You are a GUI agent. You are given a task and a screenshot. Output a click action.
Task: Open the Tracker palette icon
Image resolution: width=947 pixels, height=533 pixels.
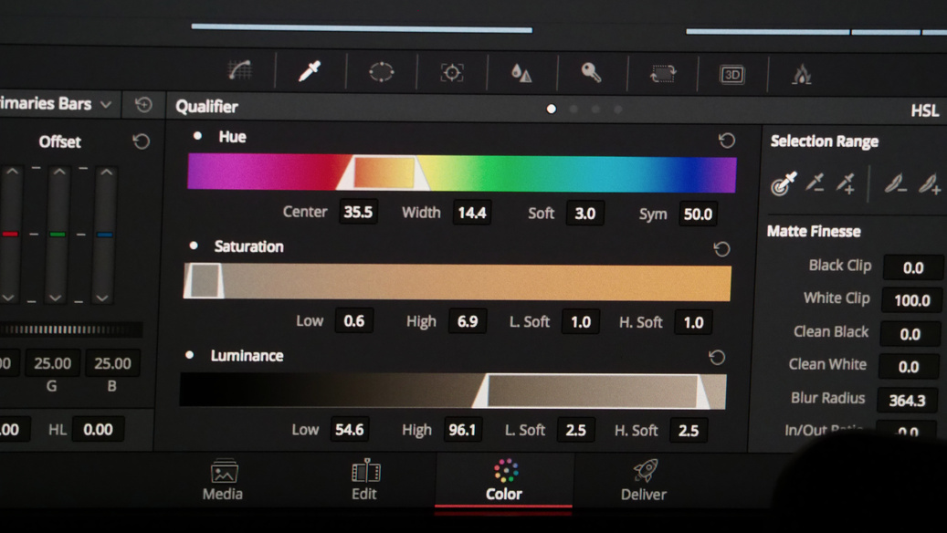point(452,73)
